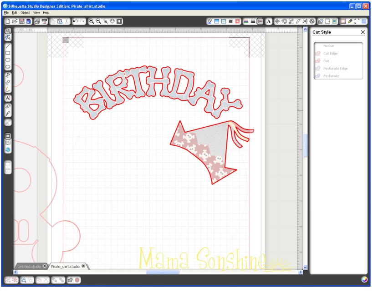Image resolution: width=373 pixels, height=293 pixels.
Task: Close the Cut Style panel
Action: point(363,32)
